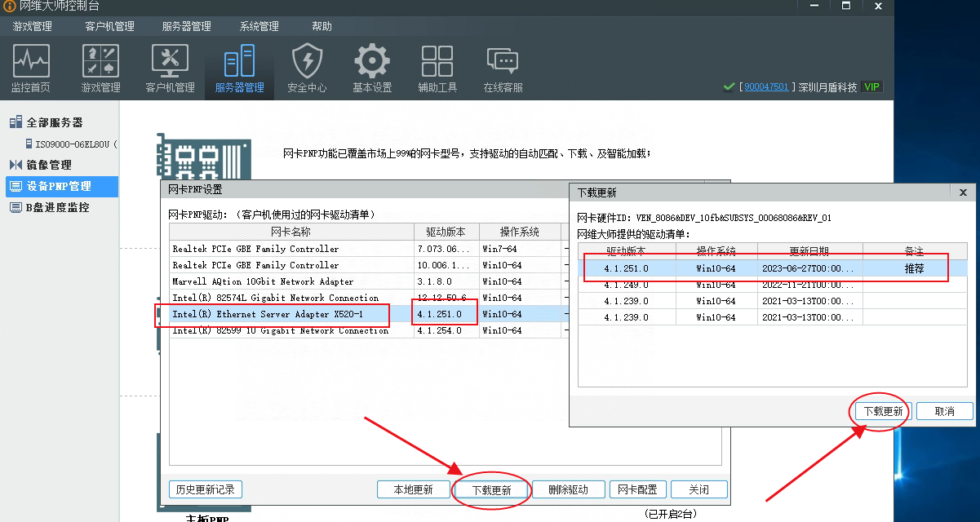
Task: Click 本地更新 button
Action: tap(414, 489)
